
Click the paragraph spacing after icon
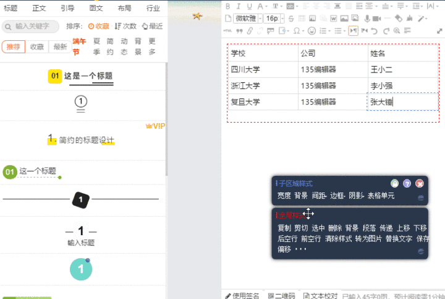coord(400,6)
